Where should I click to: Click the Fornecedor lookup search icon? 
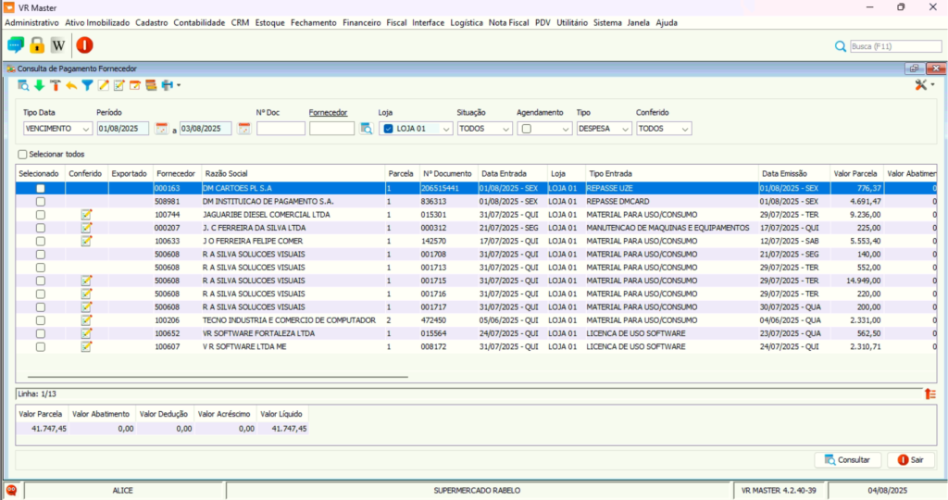(366, 129)
